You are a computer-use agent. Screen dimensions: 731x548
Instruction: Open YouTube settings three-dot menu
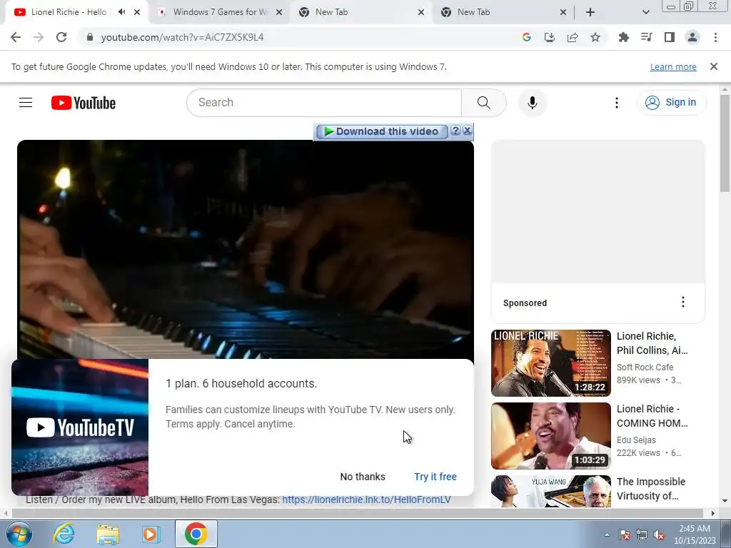[x=616, y=103]
